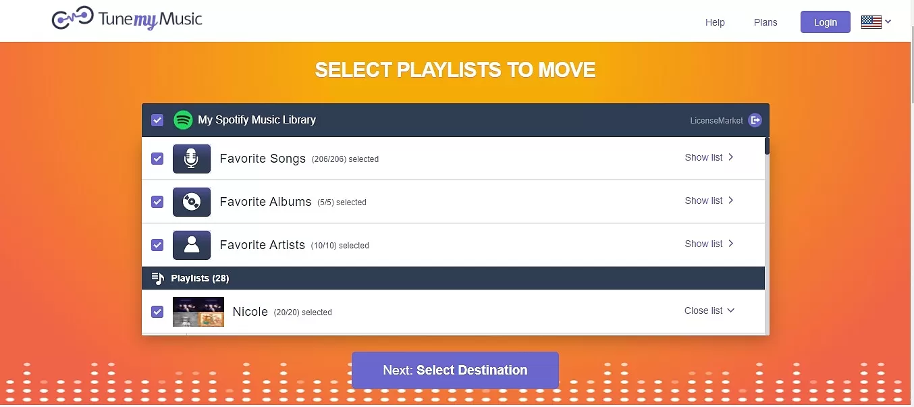Click the US flag language icon
914x407 pixels.
[871, 22]
